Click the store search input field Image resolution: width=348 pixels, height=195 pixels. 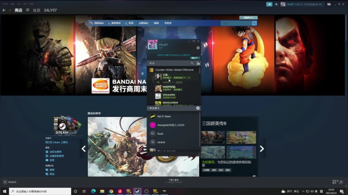point(236,23)
